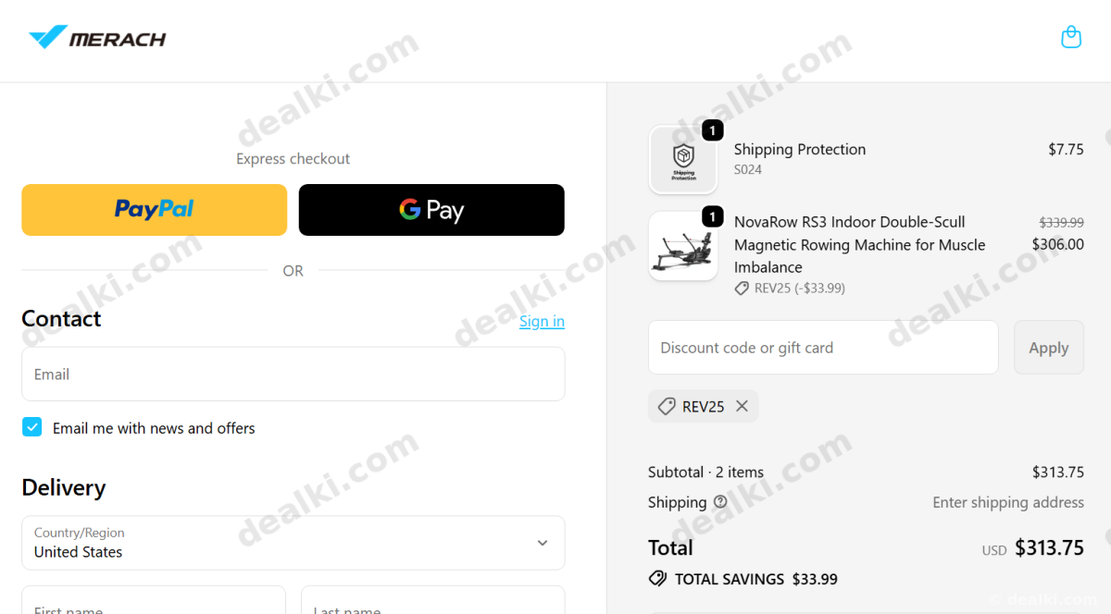Click the Shipping Protection product thumbnail
1111x614 pixels.
tap(683, 160)
